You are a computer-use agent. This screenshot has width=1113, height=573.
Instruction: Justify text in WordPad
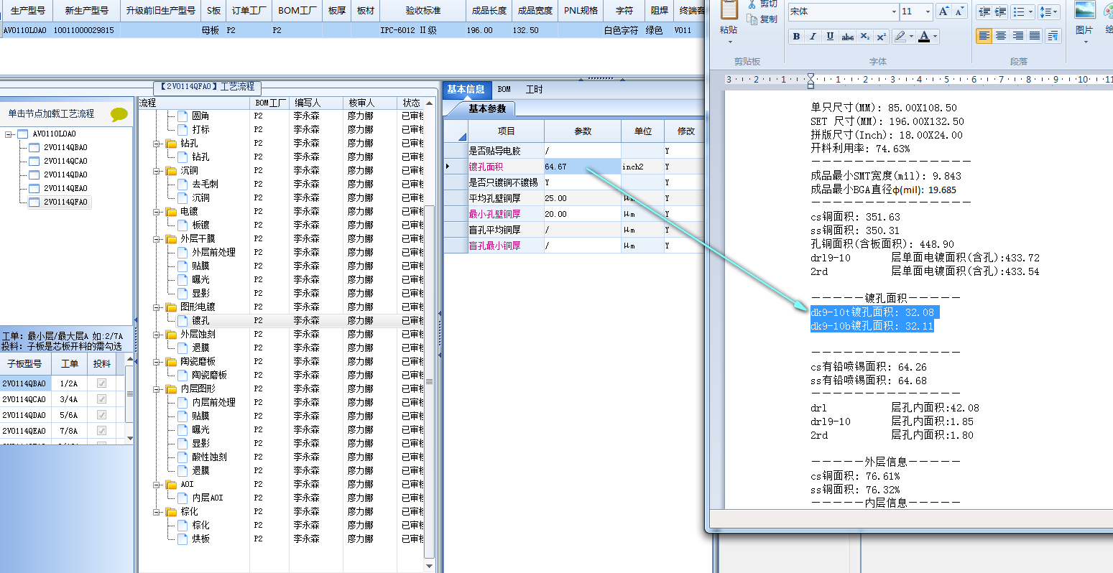tap(1035, 36)
